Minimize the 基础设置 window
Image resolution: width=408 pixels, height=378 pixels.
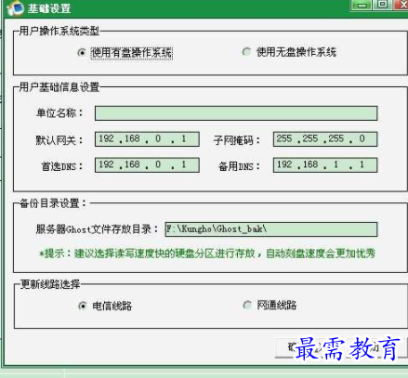click(361, 5)
